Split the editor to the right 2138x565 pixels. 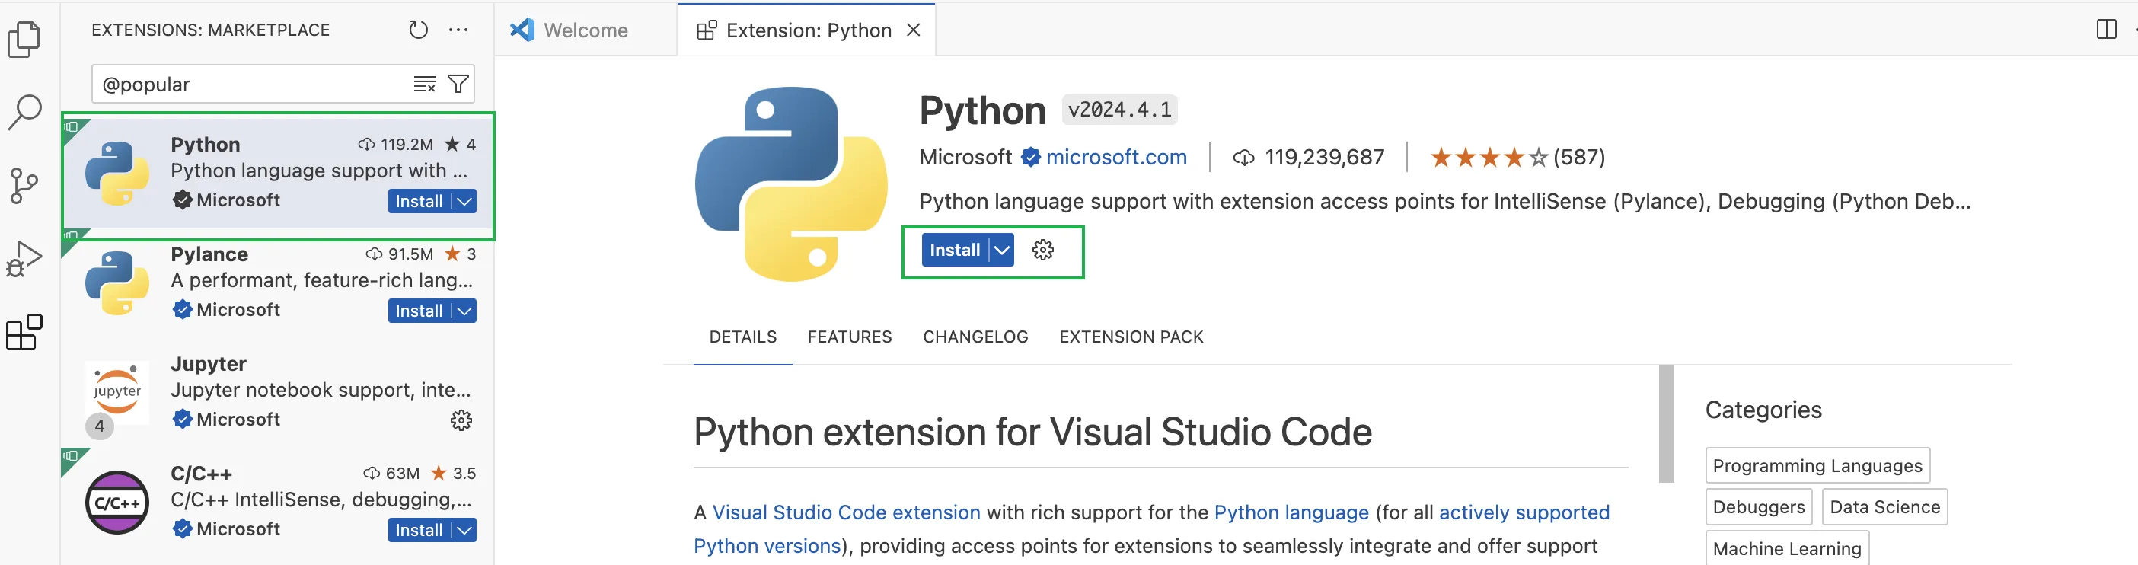[x=2105, y=30]
